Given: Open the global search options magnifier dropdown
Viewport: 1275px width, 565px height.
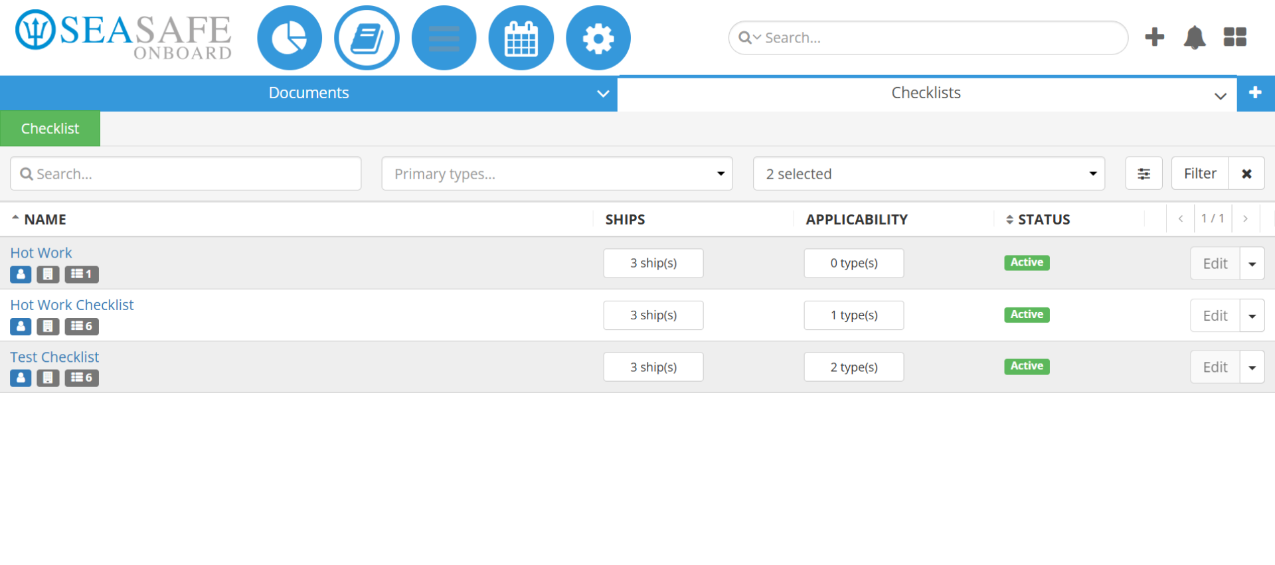Looking at the screenshot, I should point(749,38).
